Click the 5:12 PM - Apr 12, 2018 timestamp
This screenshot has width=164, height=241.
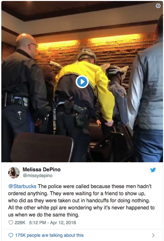(x=52, y=223)
